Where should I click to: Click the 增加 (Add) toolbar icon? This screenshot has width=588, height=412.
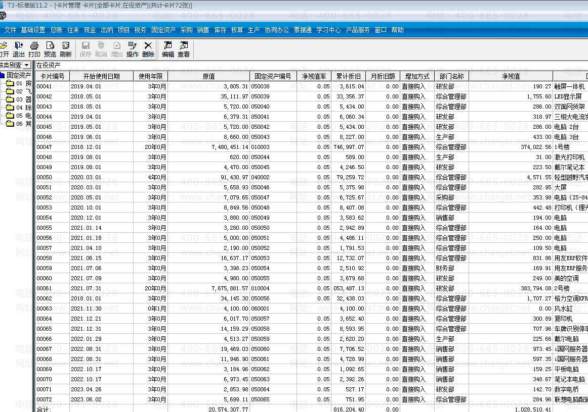point(116,49)
